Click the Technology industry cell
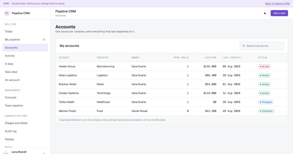This screenshot has height=154, width=293. [104, 93]
